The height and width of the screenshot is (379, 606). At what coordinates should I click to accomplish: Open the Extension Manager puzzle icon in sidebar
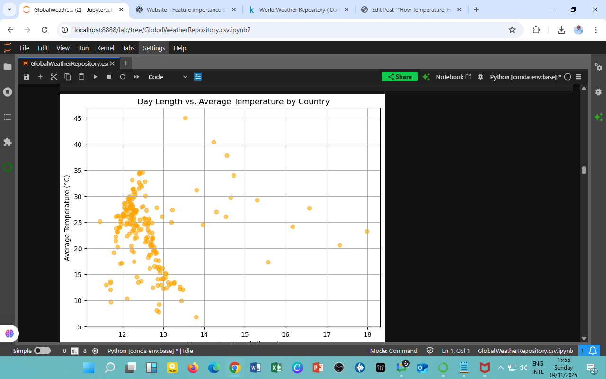coord(8,142)
